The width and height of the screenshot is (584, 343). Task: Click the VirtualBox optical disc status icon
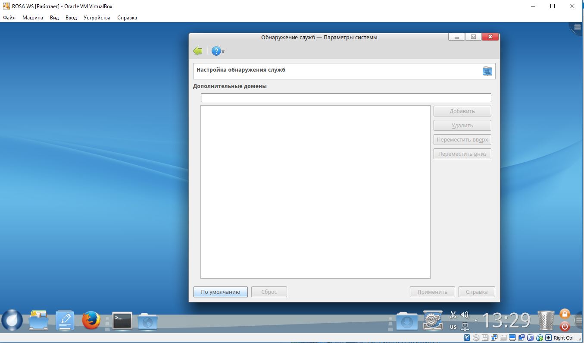(x=476, y=338)
